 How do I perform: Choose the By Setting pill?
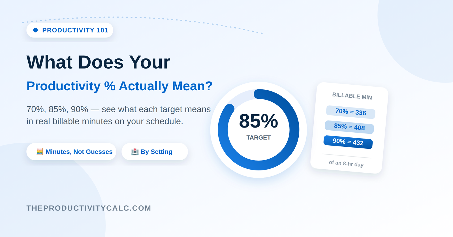coord(155,152)
